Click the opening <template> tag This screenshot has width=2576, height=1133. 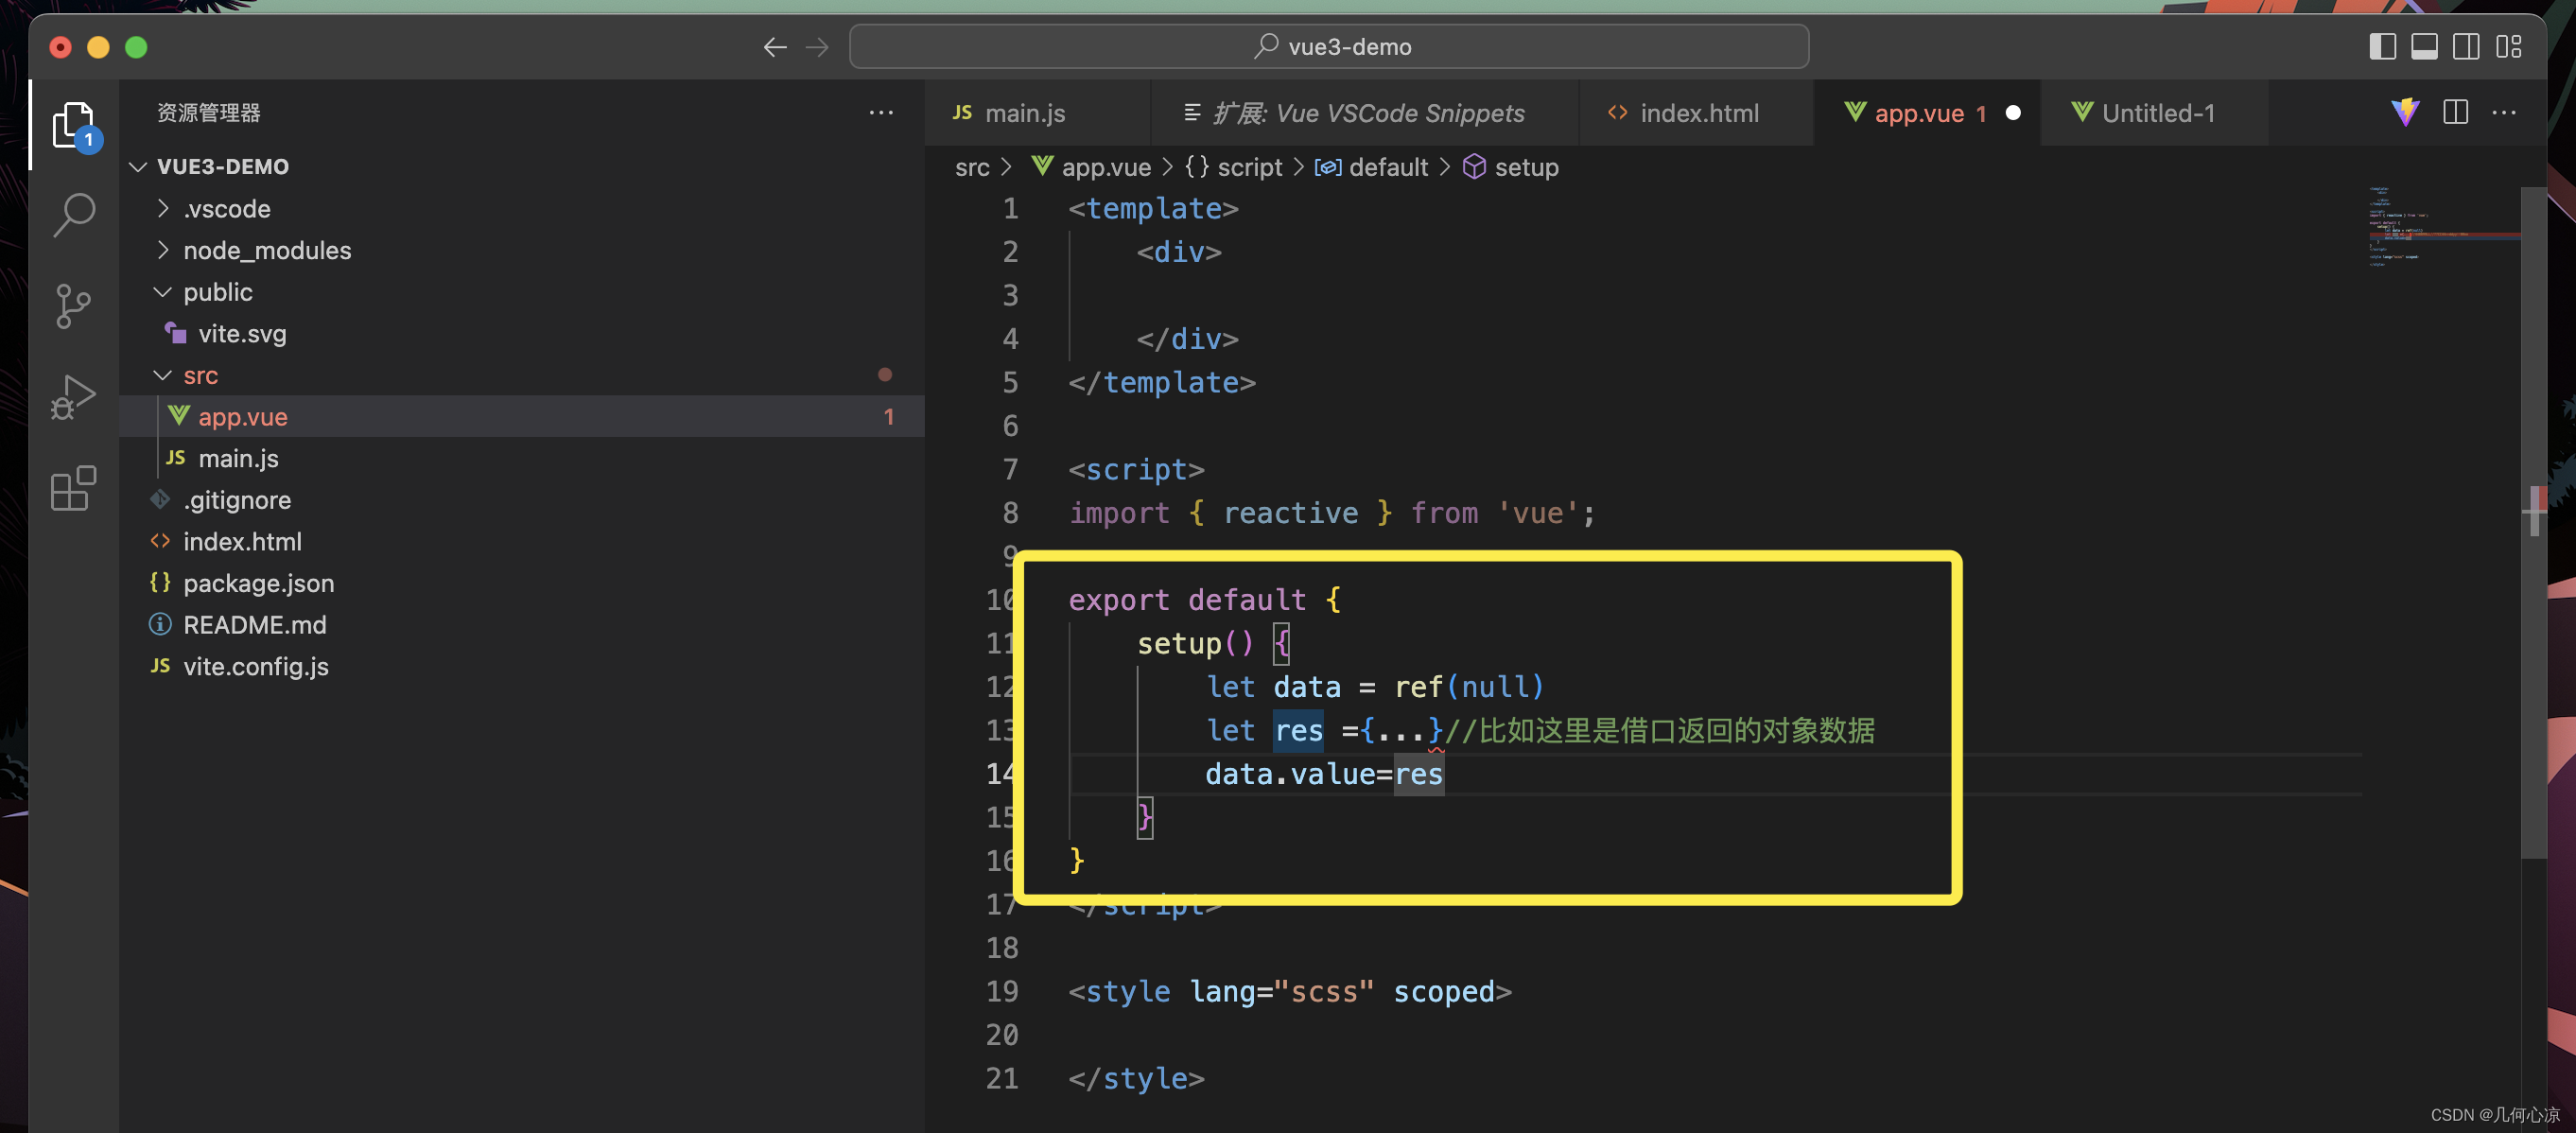[1153, 208]
